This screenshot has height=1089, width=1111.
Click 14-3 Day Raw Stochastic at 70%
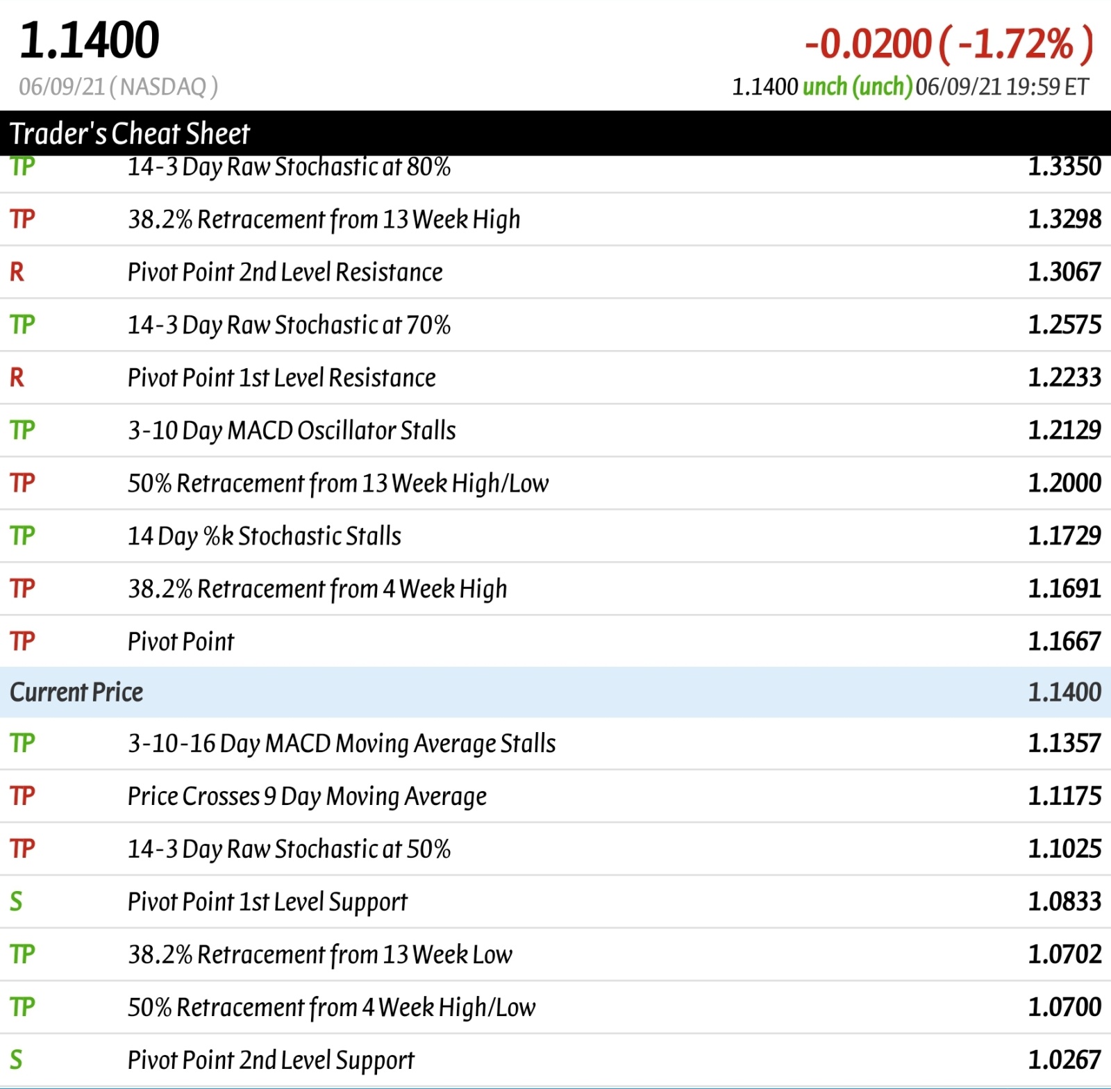(289, 325)
